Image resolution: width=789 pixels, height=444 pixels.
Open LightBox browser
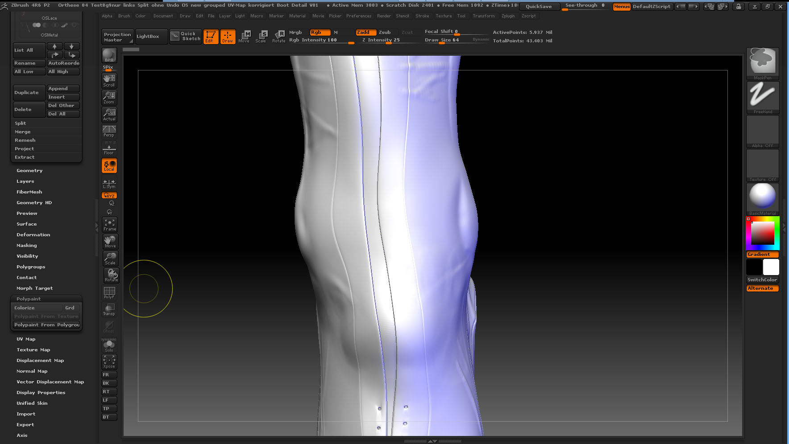(151, 37)
